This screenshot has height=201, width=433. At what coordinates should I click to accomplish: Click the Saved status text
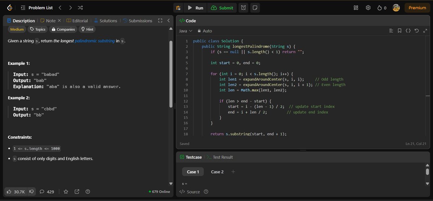coord(184,144)
